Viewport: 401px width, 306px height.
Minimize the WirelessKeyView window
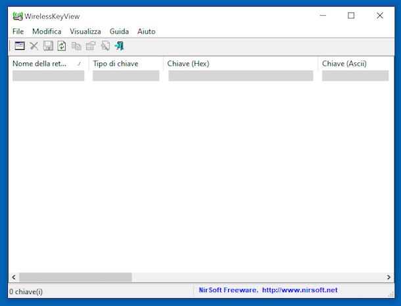323,16
